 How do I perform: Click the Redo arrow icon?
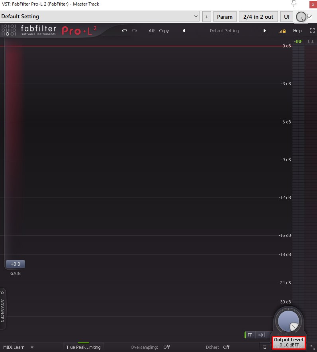point(135,31)
